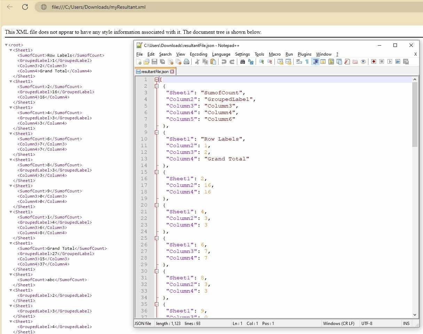This screenshot has width=423, height=334.
Task: Click the Zoom In magnifier icon
Action: (261, 62)
